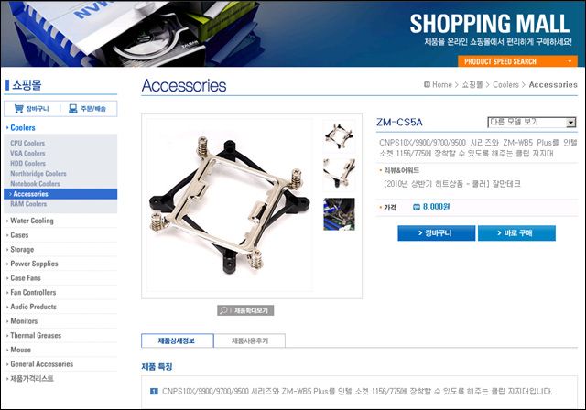Expand the Water Cooling category
Screen dimensions: 586x410
pyautogui.click(x=32, y=221)
